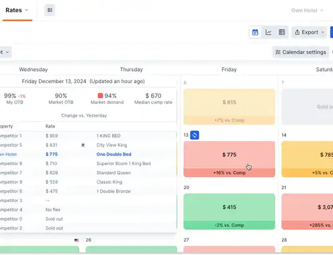Click the 99% My OTB value
The width and height of the screenshot is (333, 255).
[x=10, y=96]
